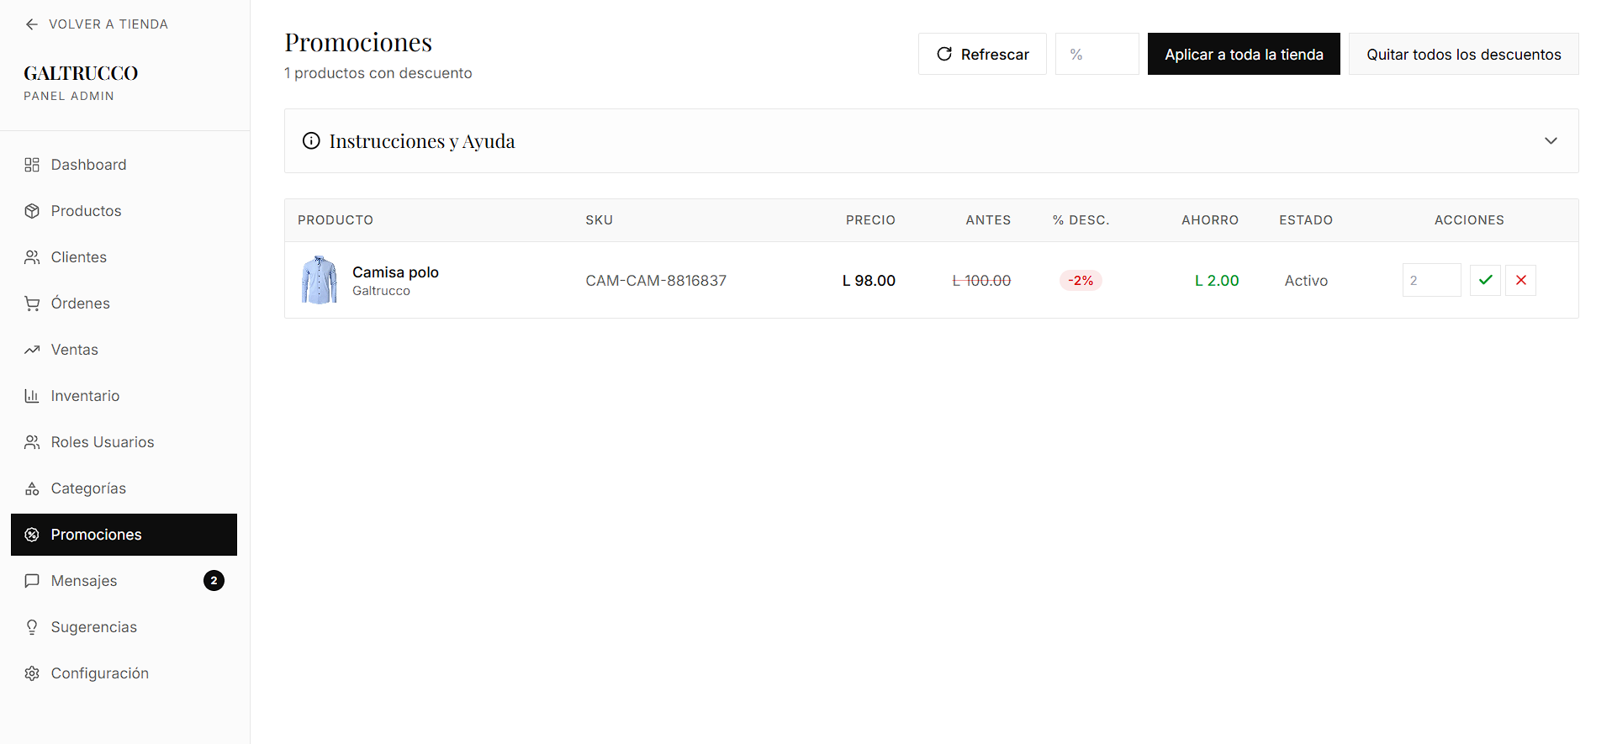This screenshot has width=1612, height=744.
Task: Click the back arrow to return to store
Action: [x=32, y=24]
